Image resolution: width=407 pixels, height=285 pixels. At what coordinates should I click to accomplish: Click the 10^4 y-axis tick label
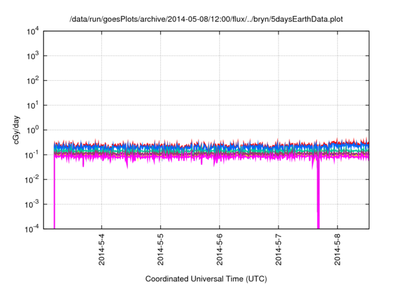pyautogui.click(x=32, y=32)
